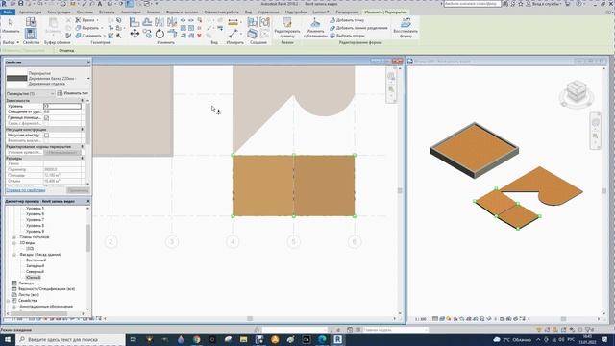The image size is (615, 346).
Task: Open Восточный elevation in Project Browser
Action: click(36, 260)
